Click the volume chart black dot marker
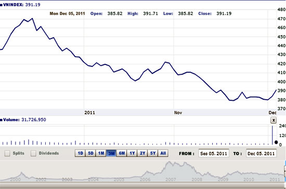The height and width of the screenshot is (189, 286). (x=276, y=142)
